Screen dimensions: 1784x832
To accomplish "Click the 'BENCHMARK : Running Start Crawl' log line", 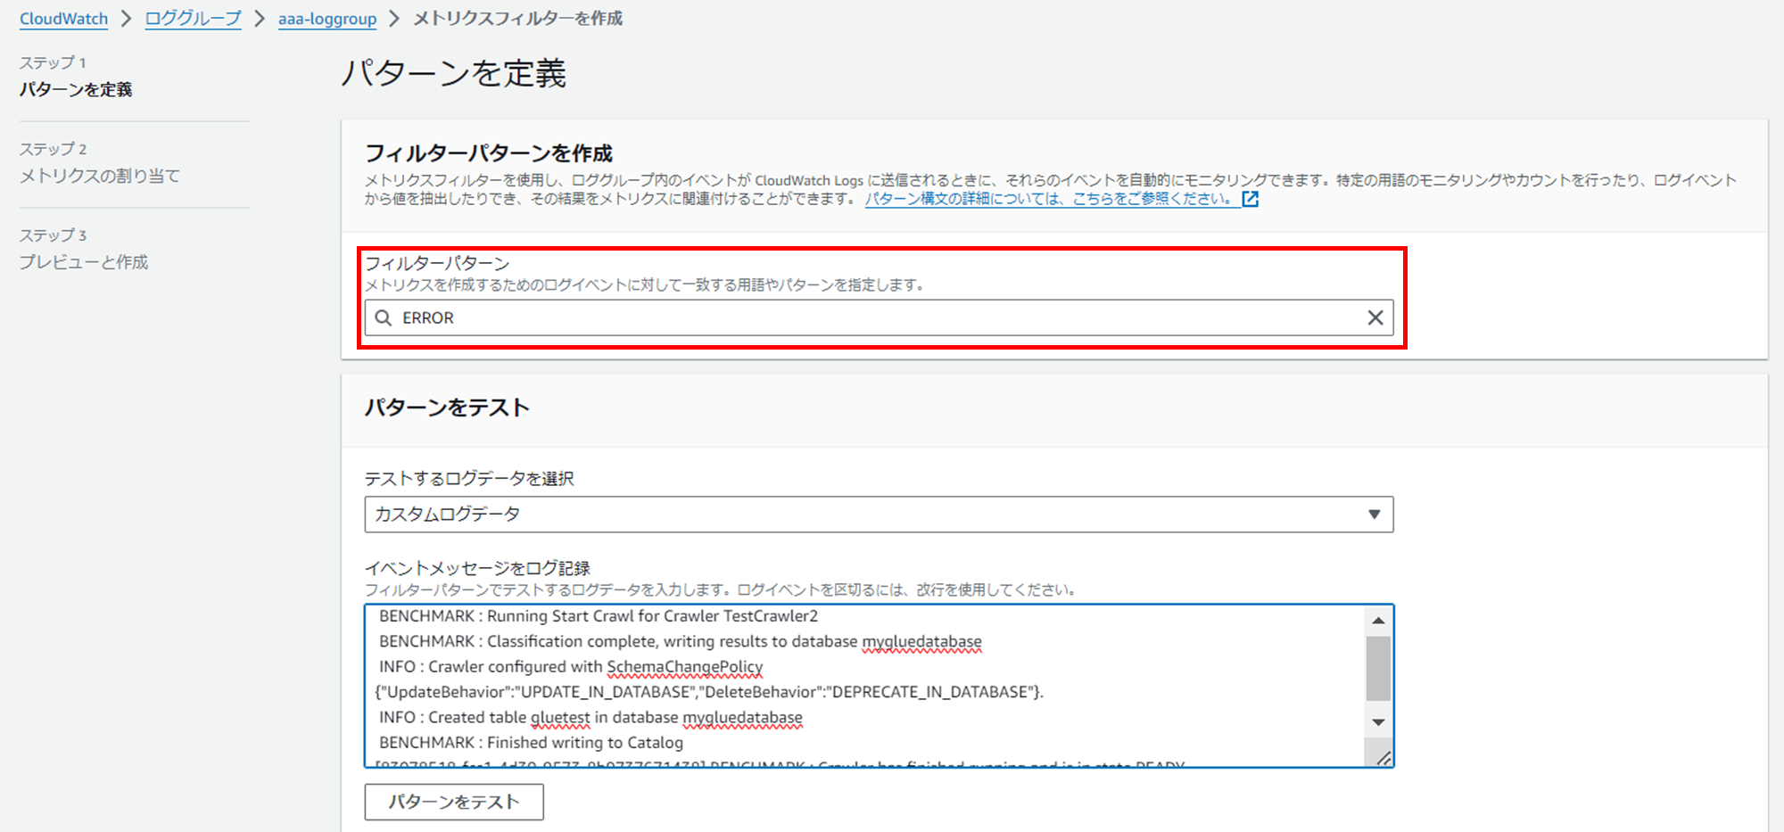I will pyautogui.click(x=599, y=616).
